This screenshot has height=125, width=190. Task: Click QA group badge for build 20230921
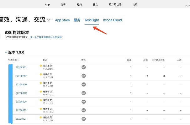click(x=83, y=67)
